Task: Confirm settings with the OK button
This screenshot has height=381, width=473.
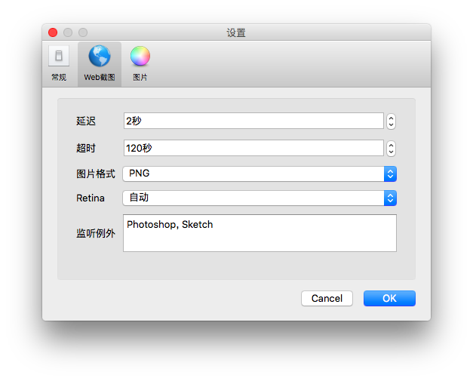Action: 389,298
